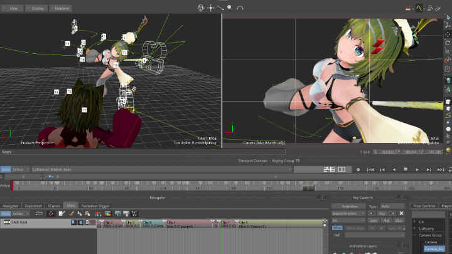Click the paste clipboard icon in Story toolbar
452x254 pixels.
pos(88,213)
